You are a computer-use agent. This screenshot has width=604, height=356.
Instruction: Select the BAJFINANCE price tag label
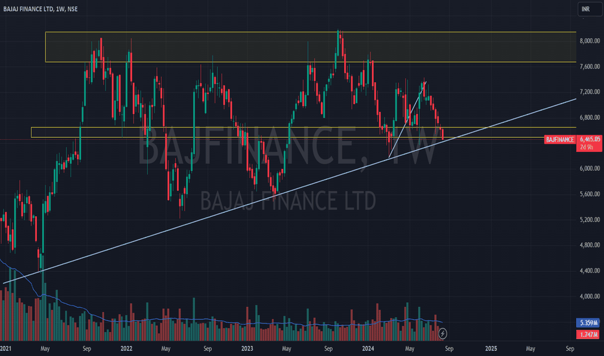pyautogui.click(x=560, y=140)
